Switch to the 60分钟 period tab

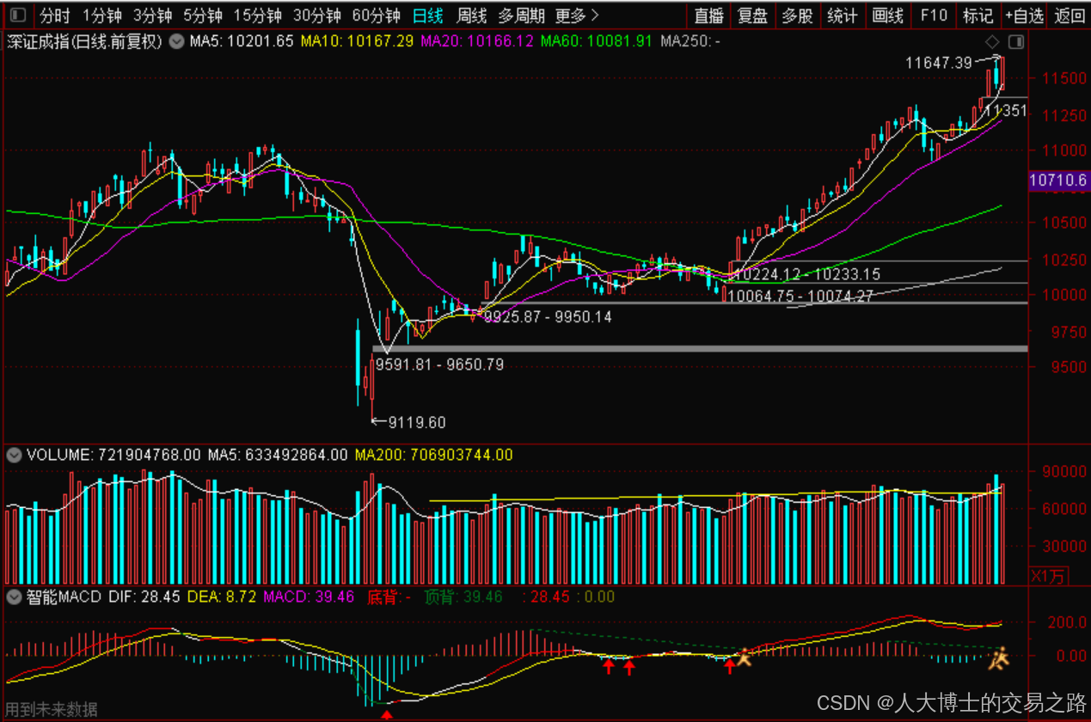376,15
